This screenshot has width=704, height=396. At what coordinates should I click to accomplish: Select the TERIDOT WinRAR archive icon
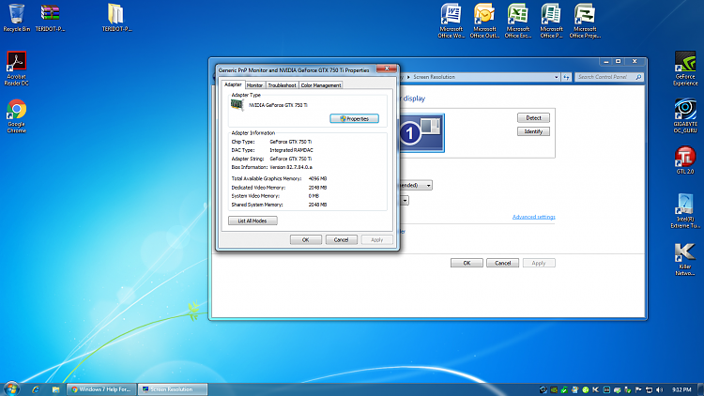[50, 17]
